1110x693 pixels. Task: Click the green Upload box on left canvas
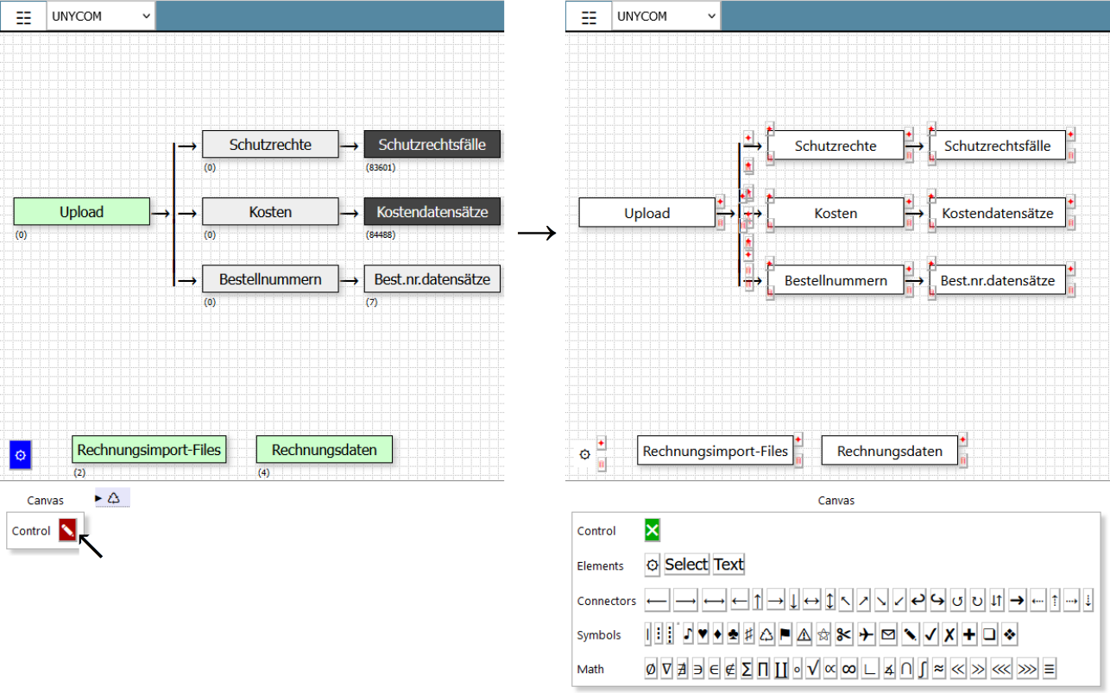81,212
